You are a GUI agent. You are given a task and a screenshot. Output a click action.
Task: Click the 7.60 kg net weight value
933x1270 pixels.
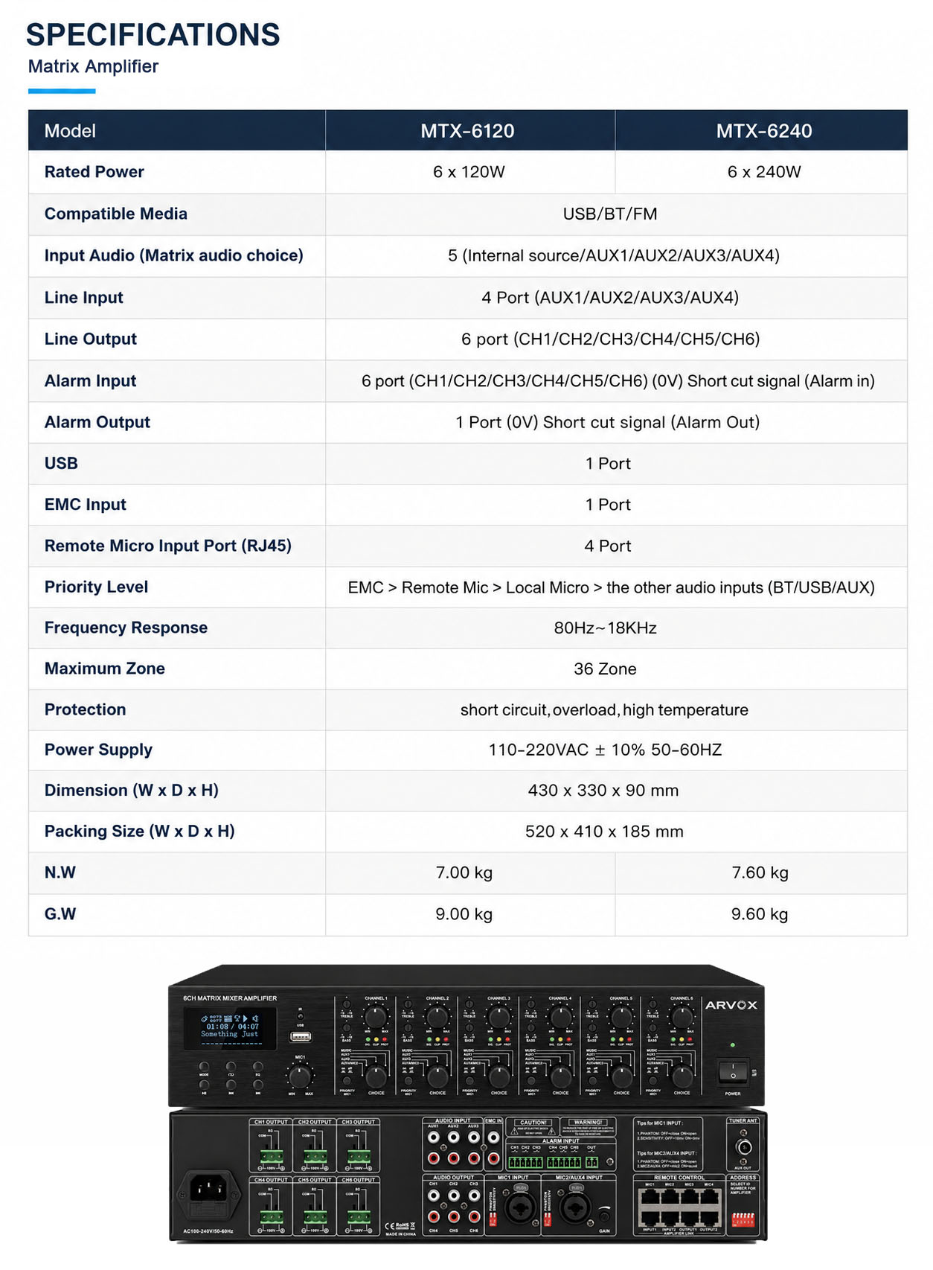tap(760, 872)
